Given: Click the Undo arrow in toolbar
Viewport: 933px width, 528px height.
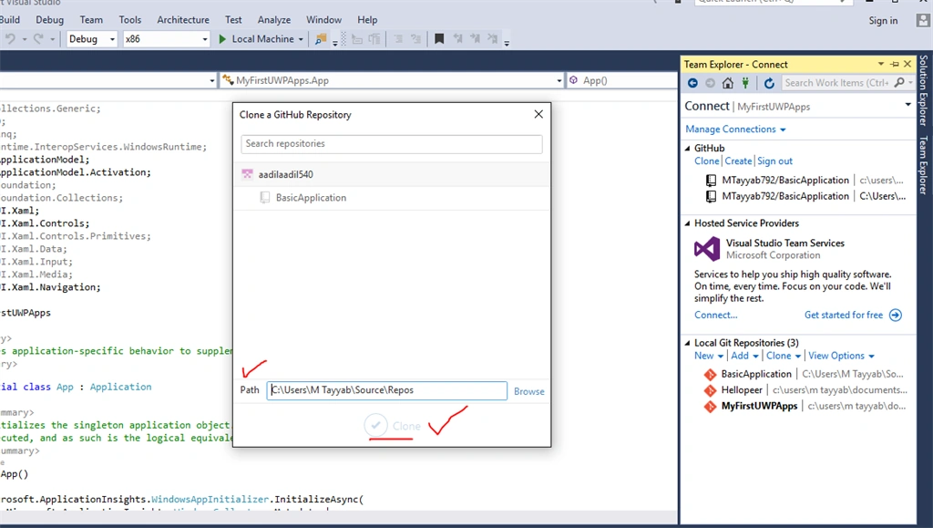Looking at the screenshot, I should (10, 38).
